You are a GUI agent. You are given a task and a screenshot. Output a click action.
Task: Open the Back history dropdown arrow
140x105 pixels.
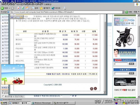coord(9,8)
